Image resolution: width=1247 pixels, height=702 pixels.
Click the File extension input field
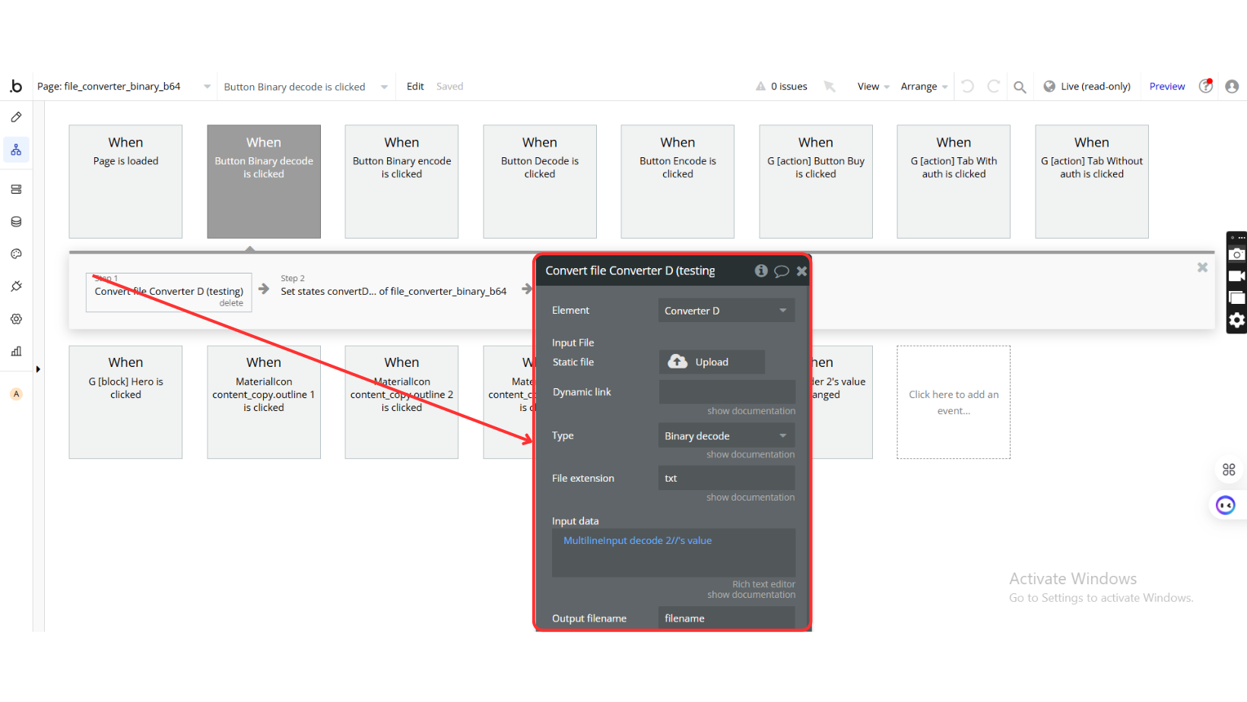(726, 479)
